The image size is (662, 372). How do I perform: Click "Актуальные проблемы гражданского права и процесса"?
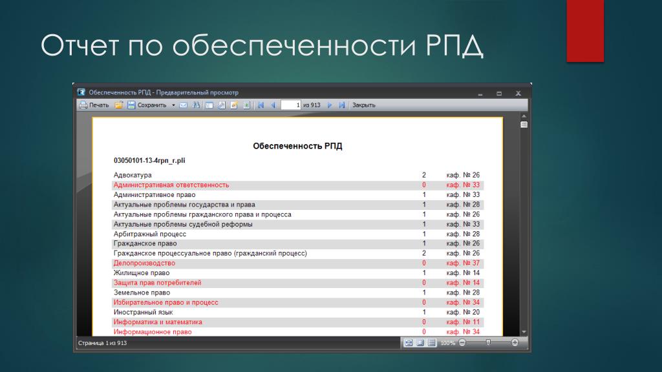coord(202,214)
